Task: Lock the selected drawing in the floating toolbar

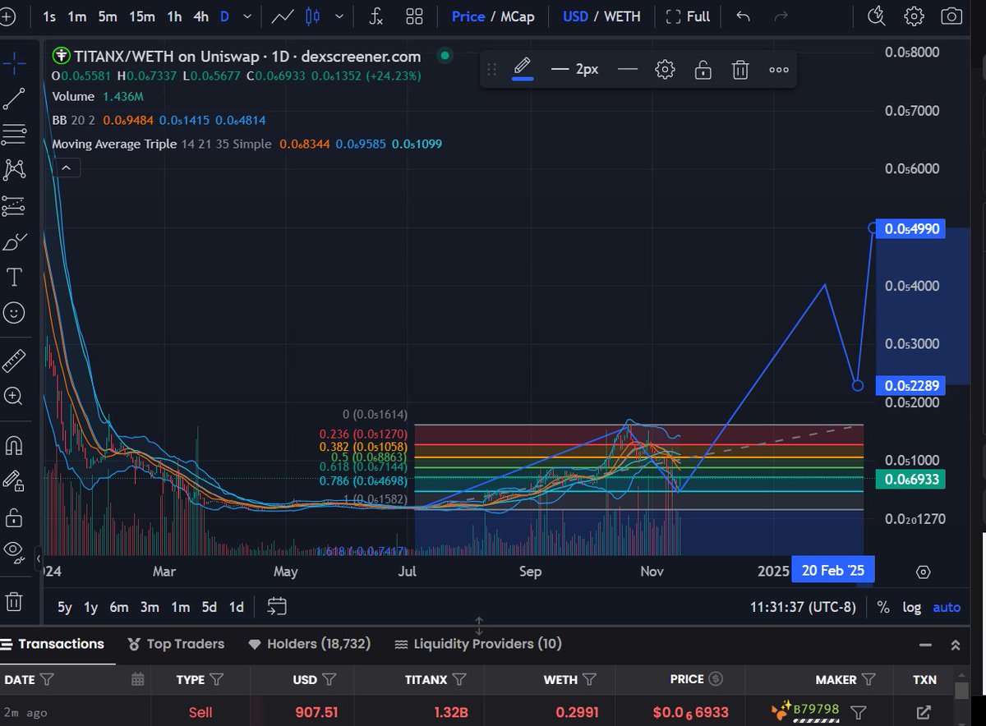Action: 703,69
